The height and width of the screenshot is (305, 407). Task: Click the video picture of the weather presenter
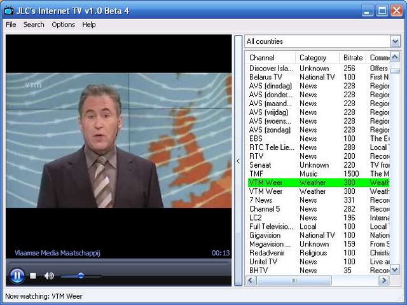tap(119, 140)
